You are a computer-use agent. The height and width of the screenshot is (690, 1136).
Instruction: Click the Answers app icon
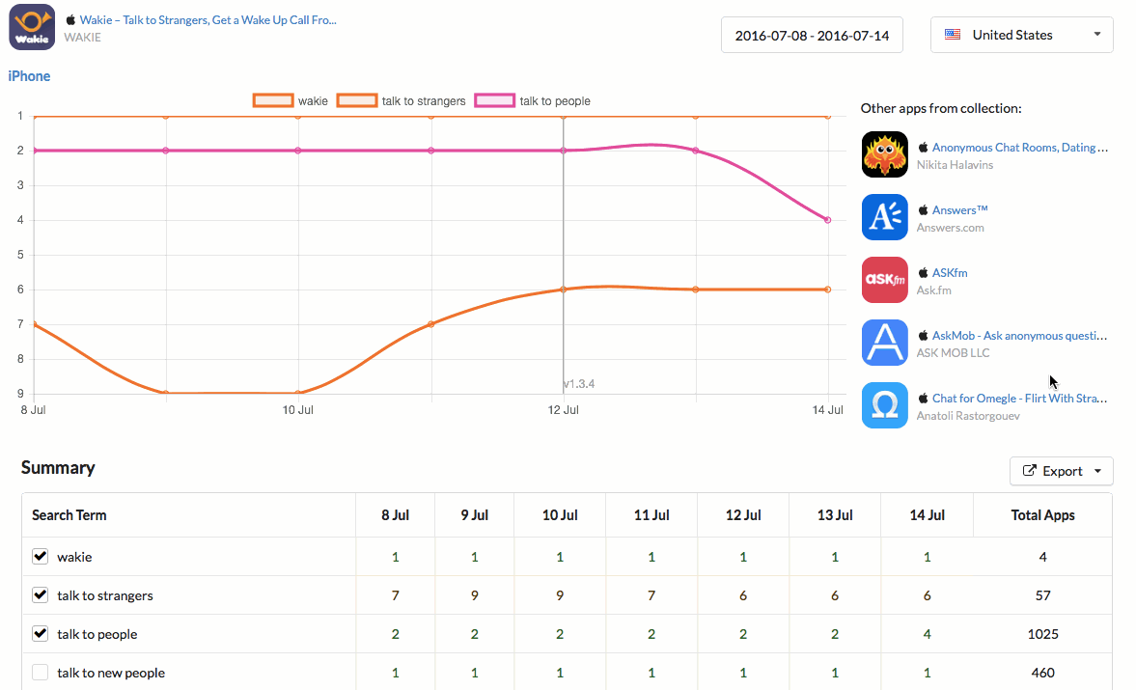tap(884, 217)
